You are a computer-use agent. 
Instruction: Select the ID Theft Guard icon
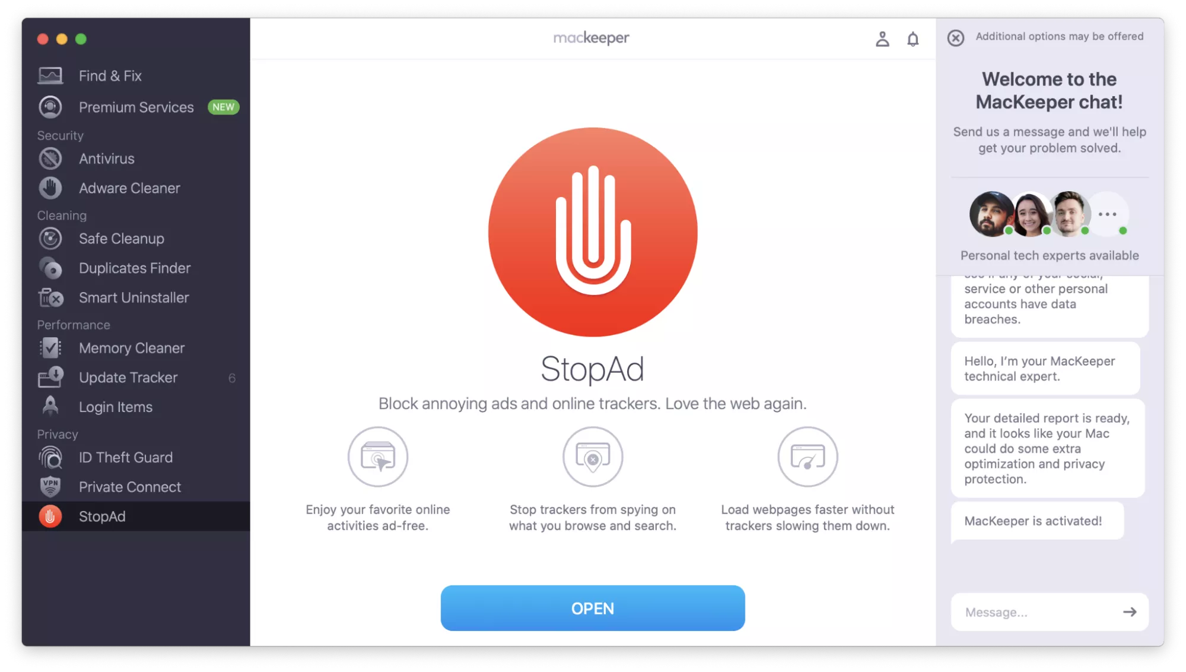click(x=51, y=457)
